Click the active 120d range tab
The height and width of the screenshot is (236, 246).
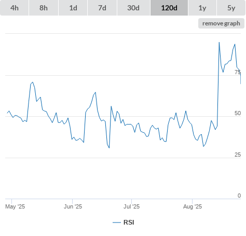pyautogui.click(x=169, y=8)
